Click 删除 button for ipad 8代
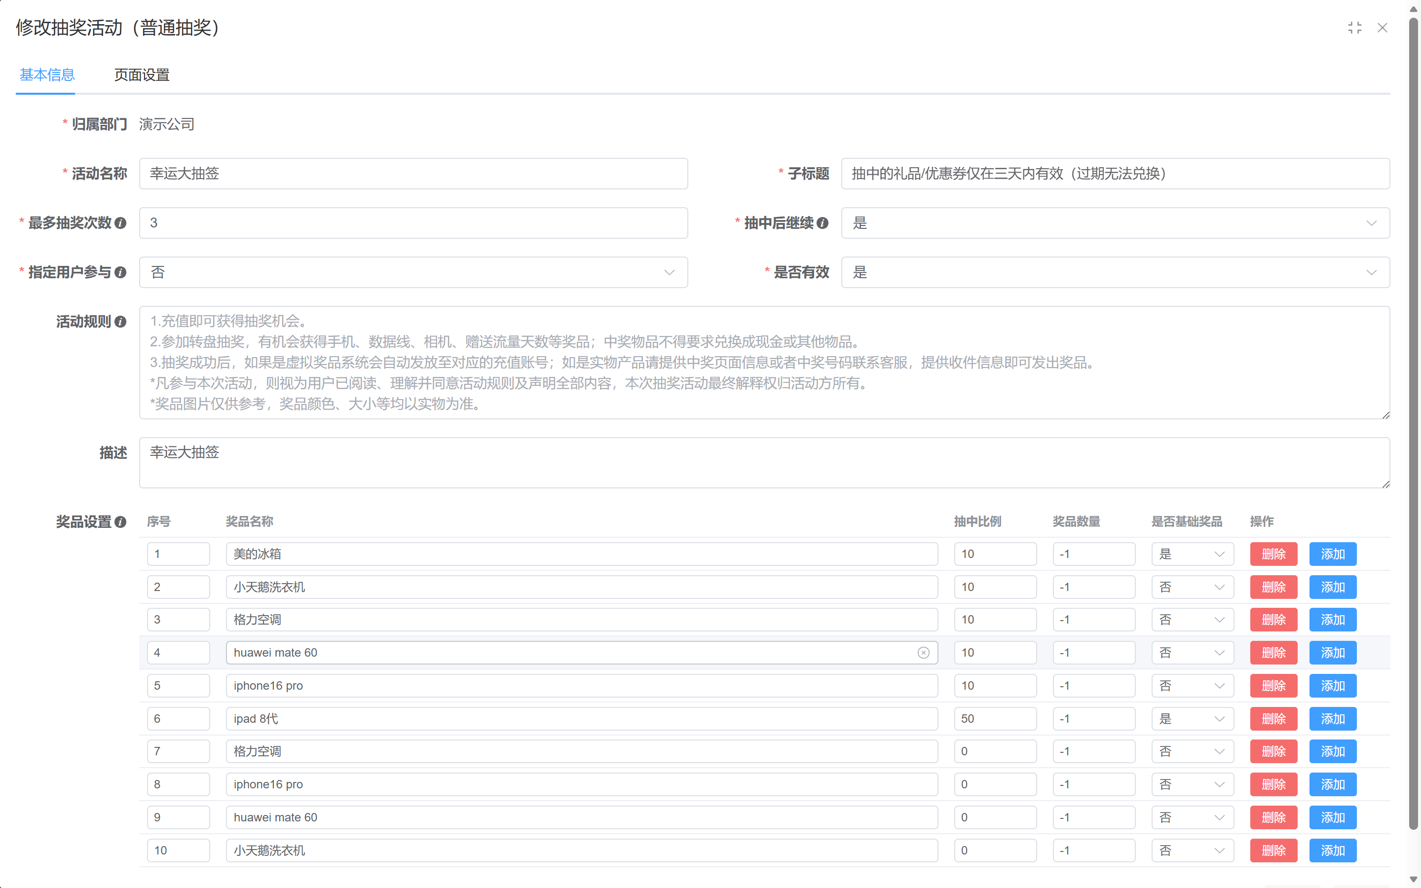 click(x=1273, y=718)
